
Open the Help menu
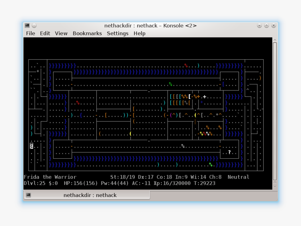(x=139, y=33)
